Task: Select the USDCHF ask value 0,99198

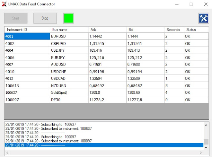Action: click(107, 72)
